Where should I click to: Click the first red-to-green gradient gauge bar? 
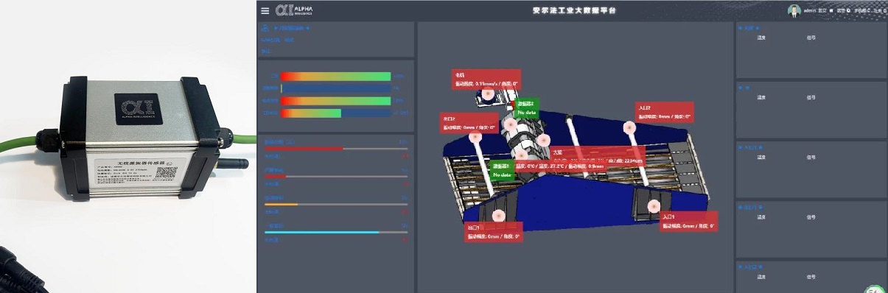coord(335,76)
